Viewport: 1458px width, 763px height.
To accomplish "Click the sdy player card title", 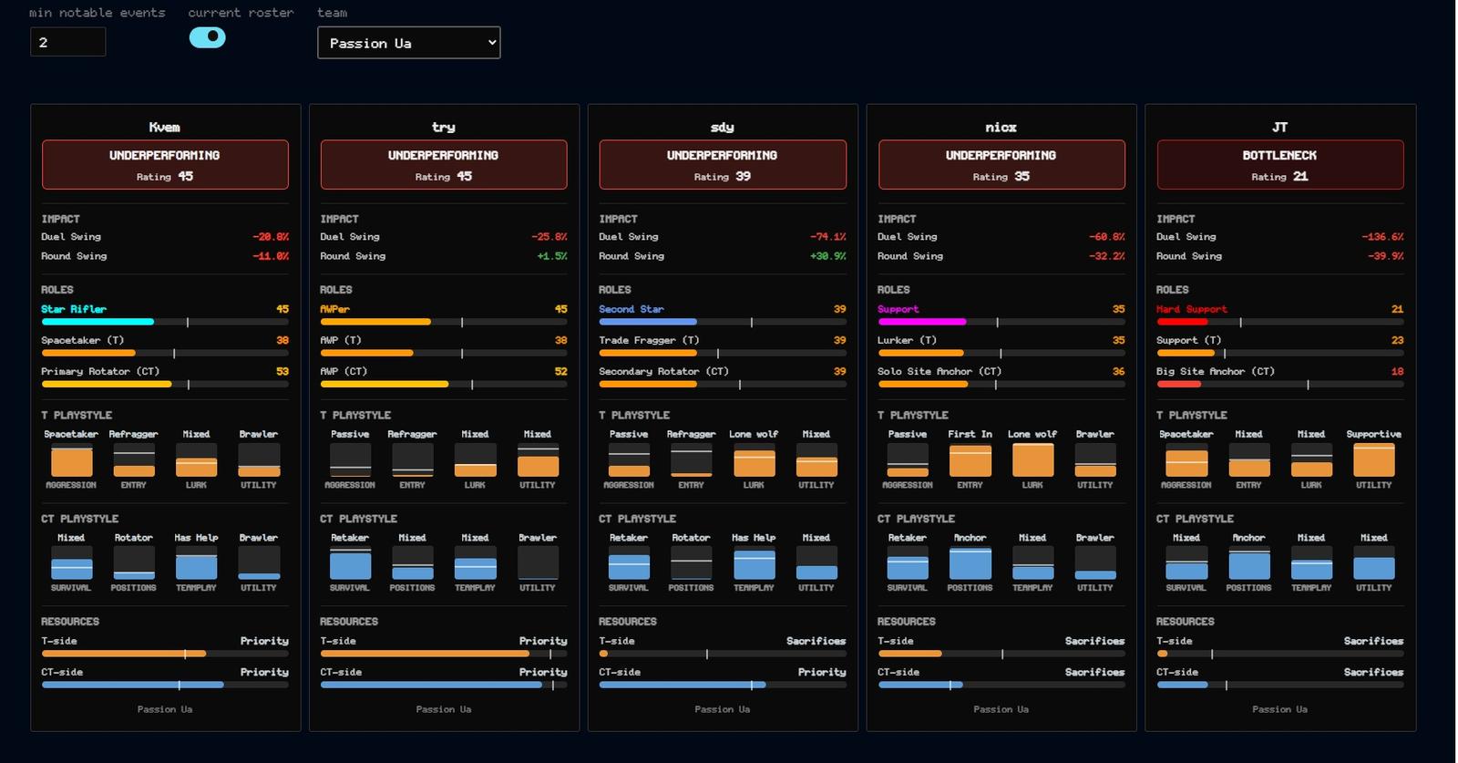I will point(723,127).
